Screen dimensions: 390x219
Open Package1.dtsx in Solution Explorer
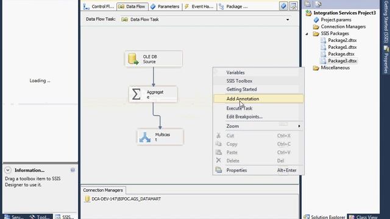[x=342, y=47]
